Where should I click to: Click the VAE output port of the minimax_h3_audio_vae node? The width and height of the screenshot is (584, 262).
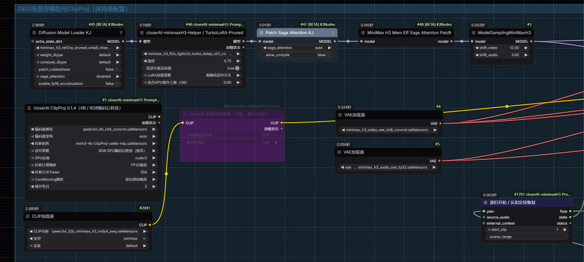click(440, 161)
